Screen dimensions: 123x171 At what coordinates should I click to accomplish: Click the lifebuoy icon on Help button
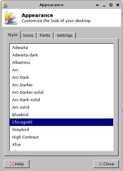point(12,164)
